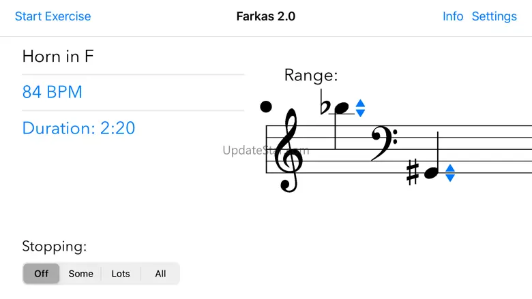This screenshot has height=299, width=532.
Task: Lower the upper range note with down arrow
Action: click(361, 113)
